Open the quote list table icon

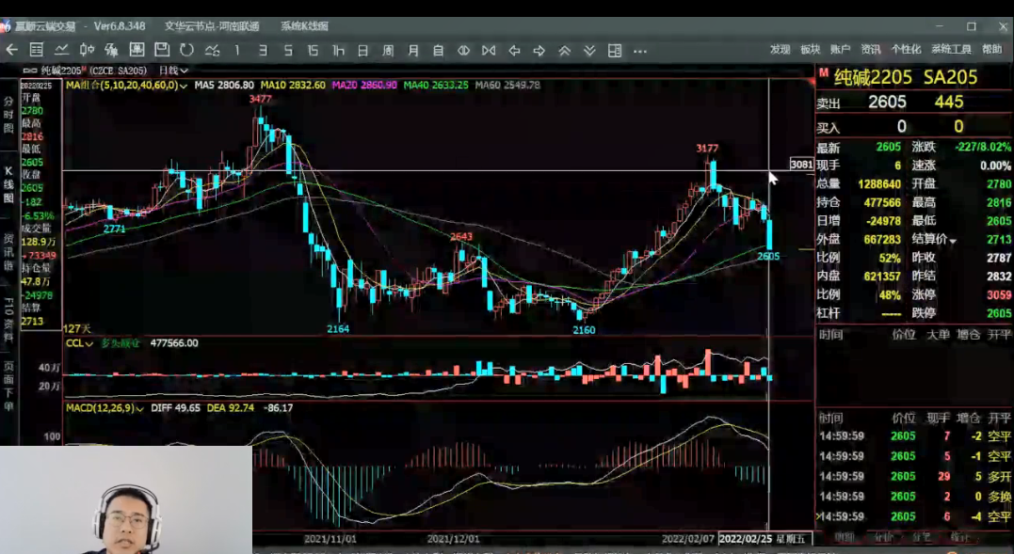[x=38, y=50]
